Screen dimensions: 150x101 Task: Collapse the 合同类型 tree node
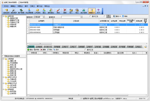(3, 89)
